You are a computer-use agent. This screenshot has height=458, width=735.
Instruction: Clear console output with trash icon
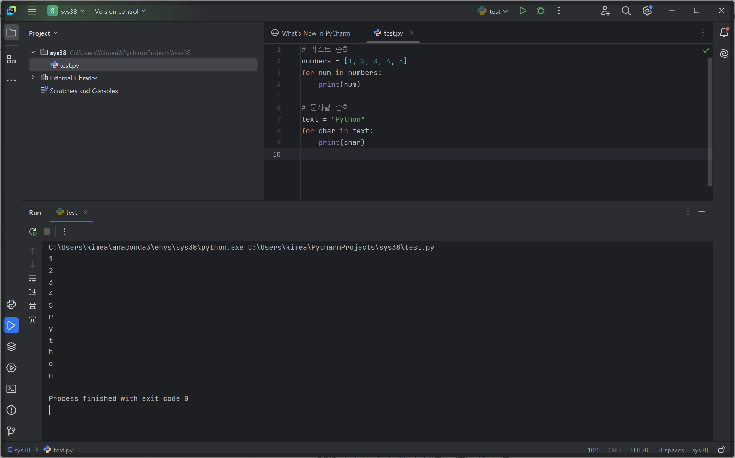click(x=32, y=319)
